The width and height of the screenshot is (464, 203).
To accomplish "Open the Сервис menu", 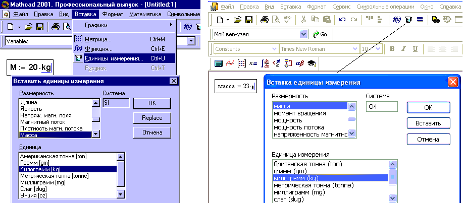I will point(341,7).
